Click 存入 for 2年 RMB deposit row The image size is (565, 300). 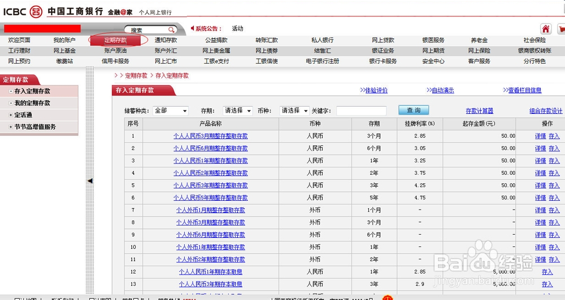(x=554, y=173)
